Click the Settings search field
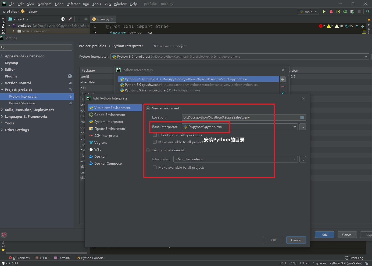372x266 pixels. [x=36, y=47]
